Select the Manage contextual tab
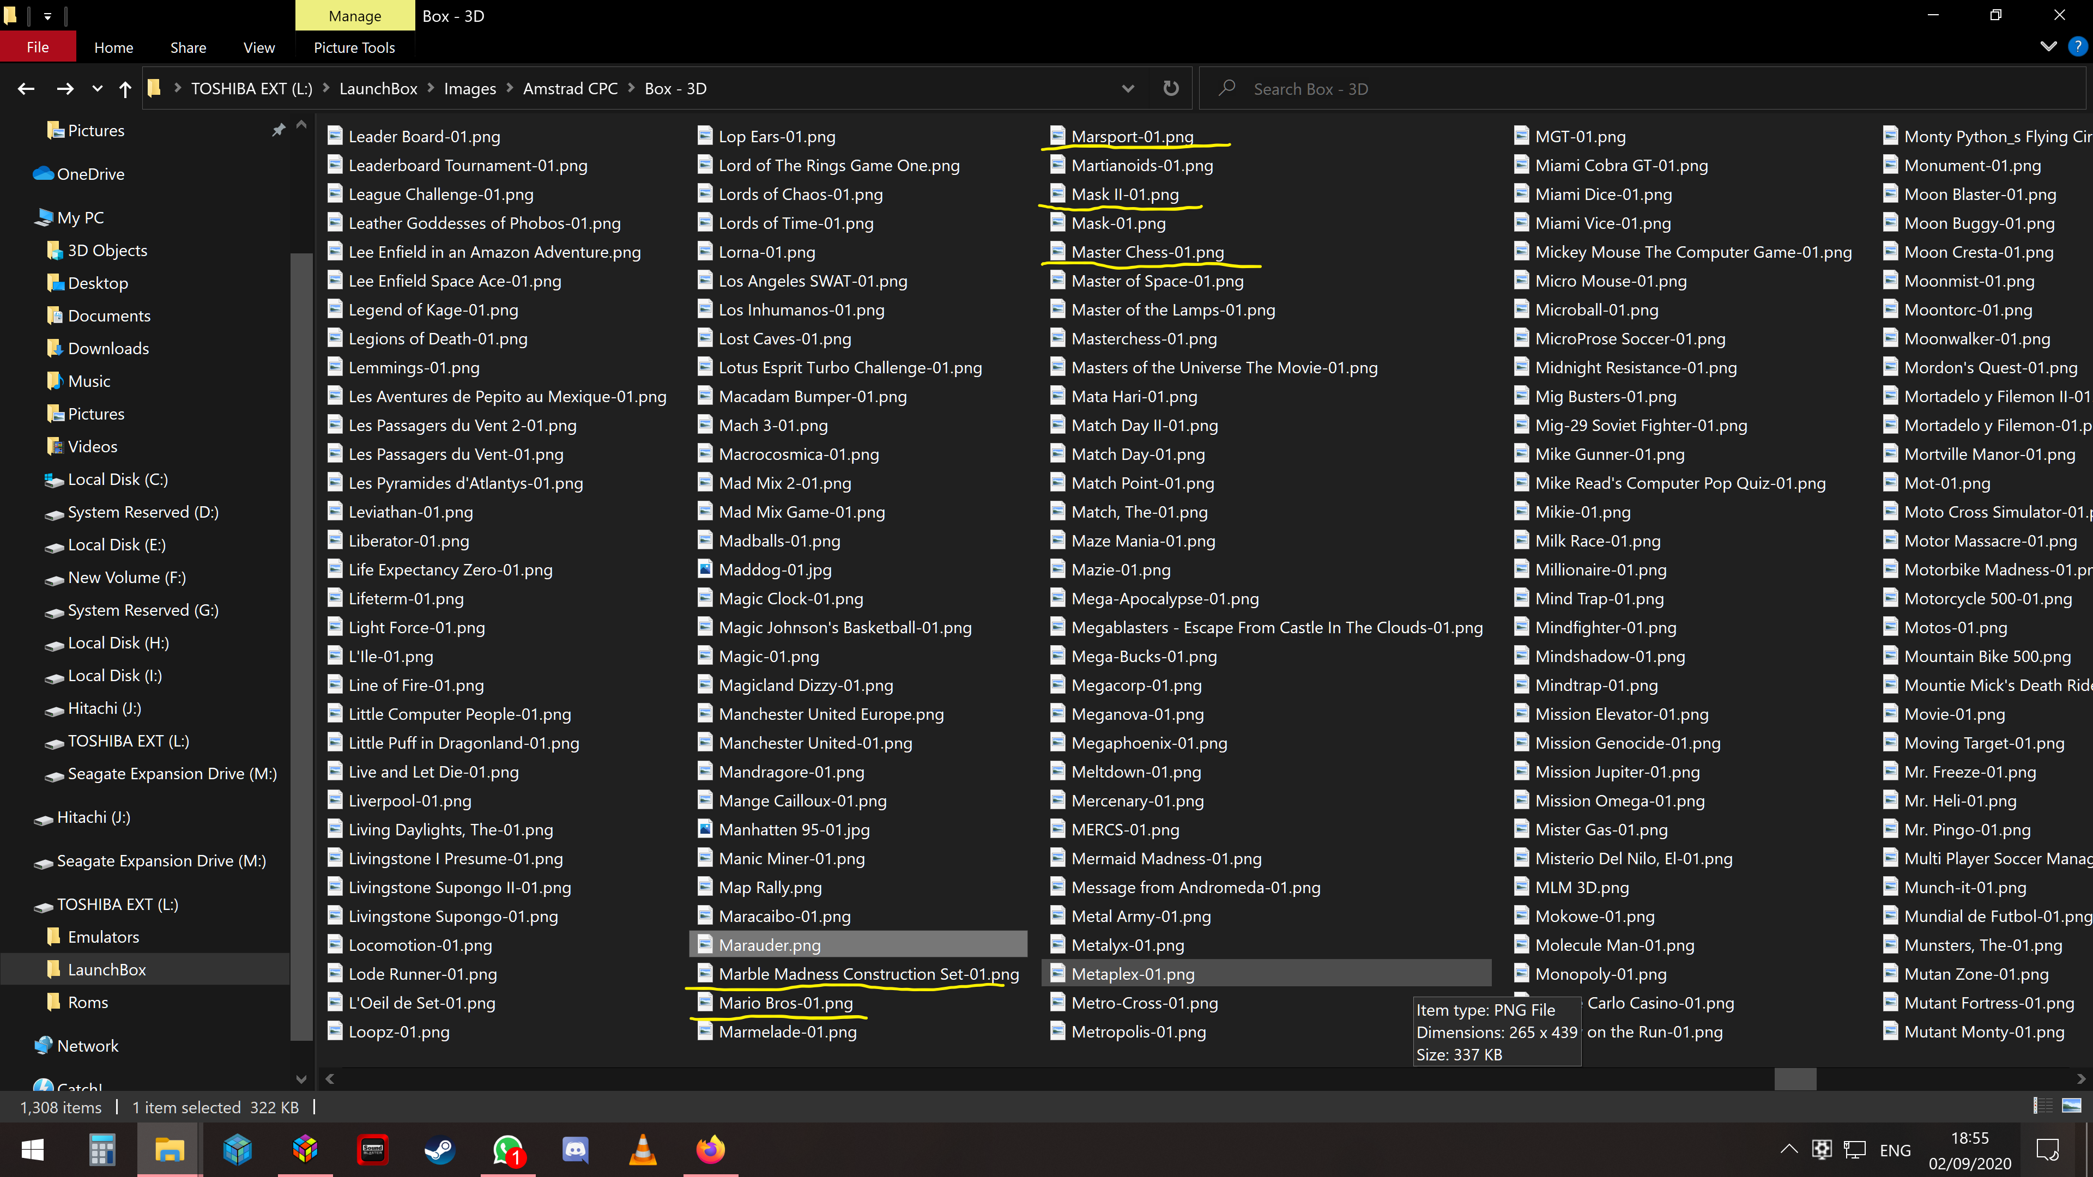Viewport: 2093px width, 1177px height. [354, 15]
